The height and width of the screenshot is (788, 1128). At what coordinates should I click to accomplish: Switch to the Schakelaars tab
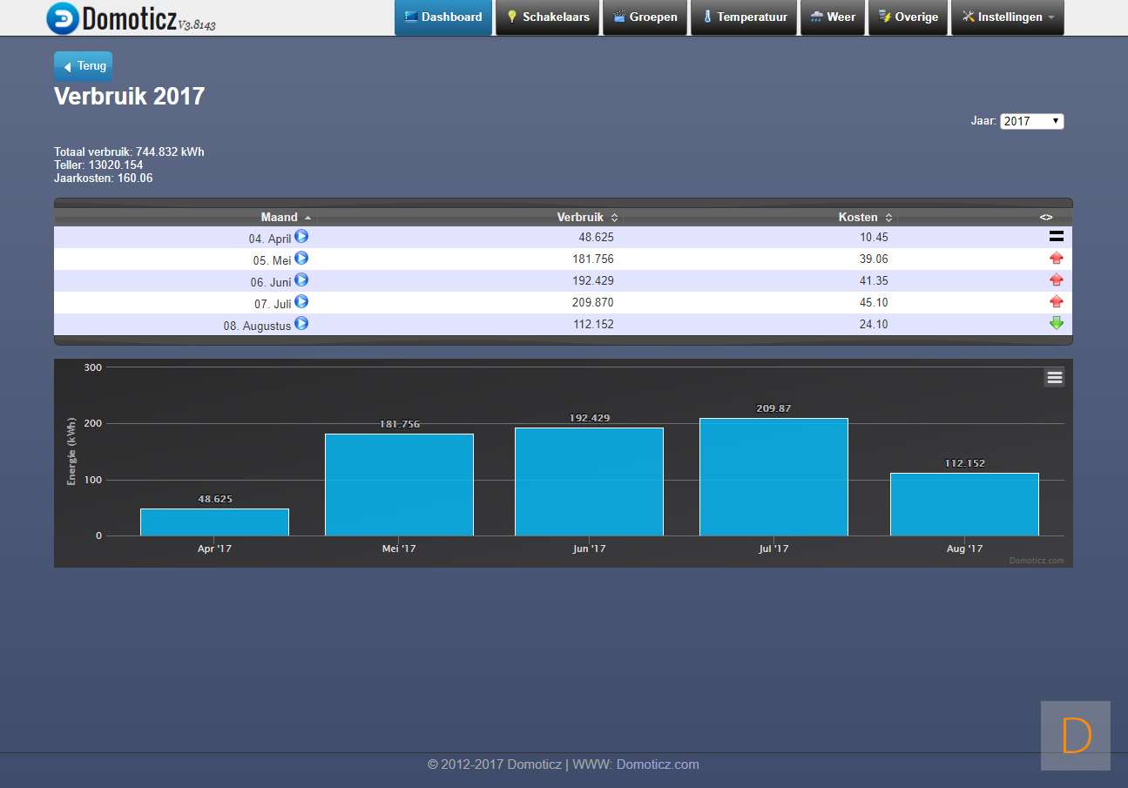547,17
